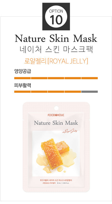
Task: Click the package hanging hole
Action: 56,108
